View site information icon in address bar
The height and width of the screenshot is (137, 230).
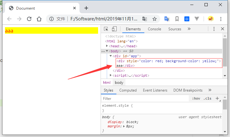pyautogui.click(x=52, y=19)
